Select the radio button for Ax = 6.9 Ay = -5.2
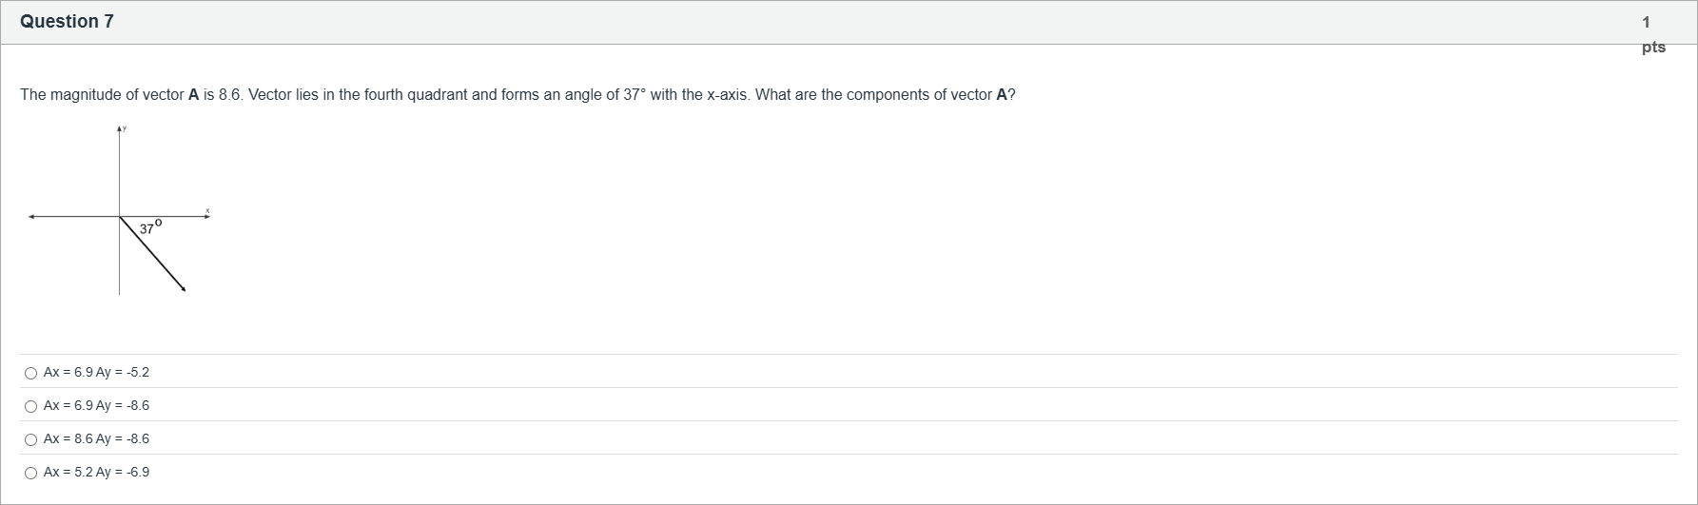Screen dimensions: 1698x505 coord(30,373)
